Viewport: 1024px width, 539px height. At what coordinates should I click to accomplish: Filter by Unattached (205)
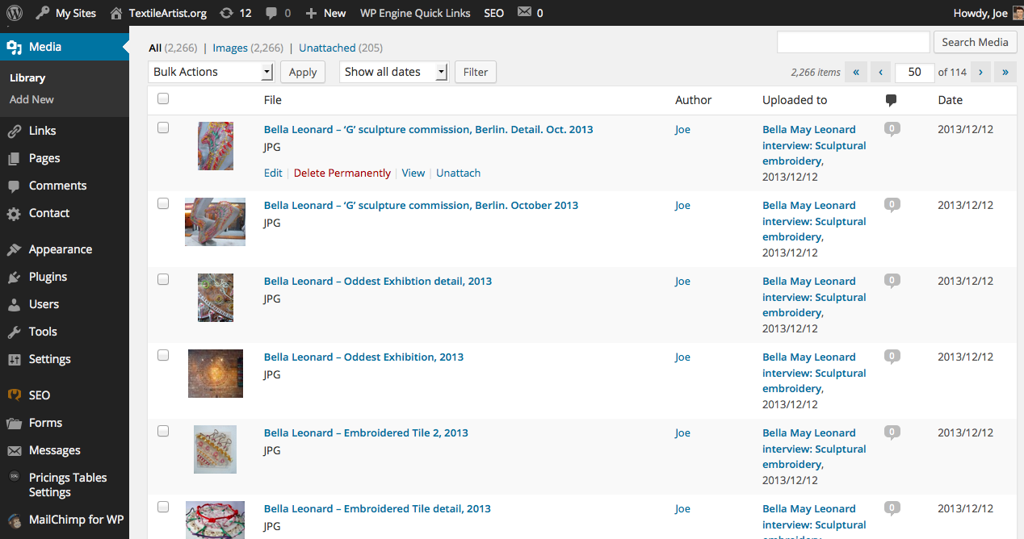341,48
